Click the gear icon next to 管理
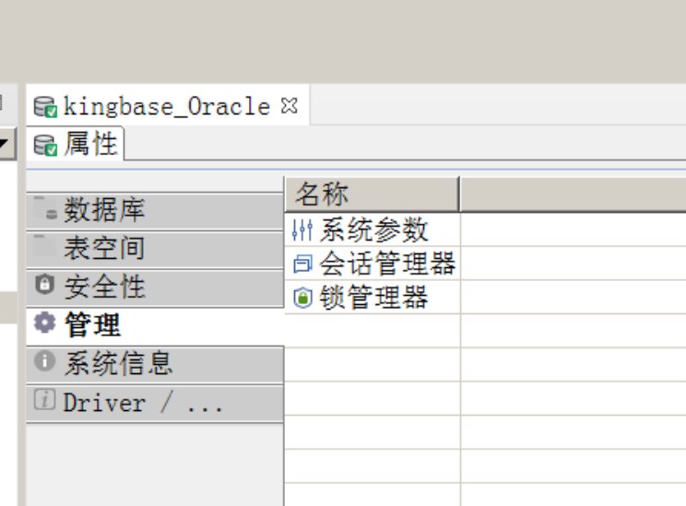The image size is (686, 506). pos(44,324)
